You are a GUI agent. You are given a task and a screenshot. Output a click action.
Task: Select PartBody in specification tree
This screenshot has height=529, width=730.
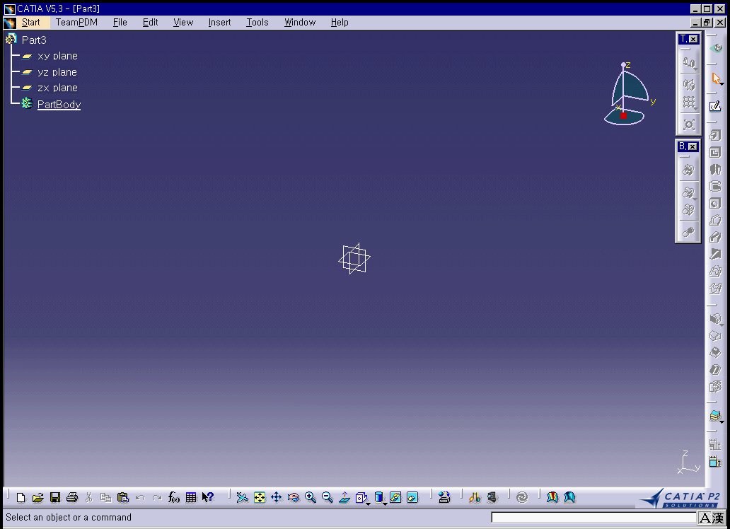[59, 104]
